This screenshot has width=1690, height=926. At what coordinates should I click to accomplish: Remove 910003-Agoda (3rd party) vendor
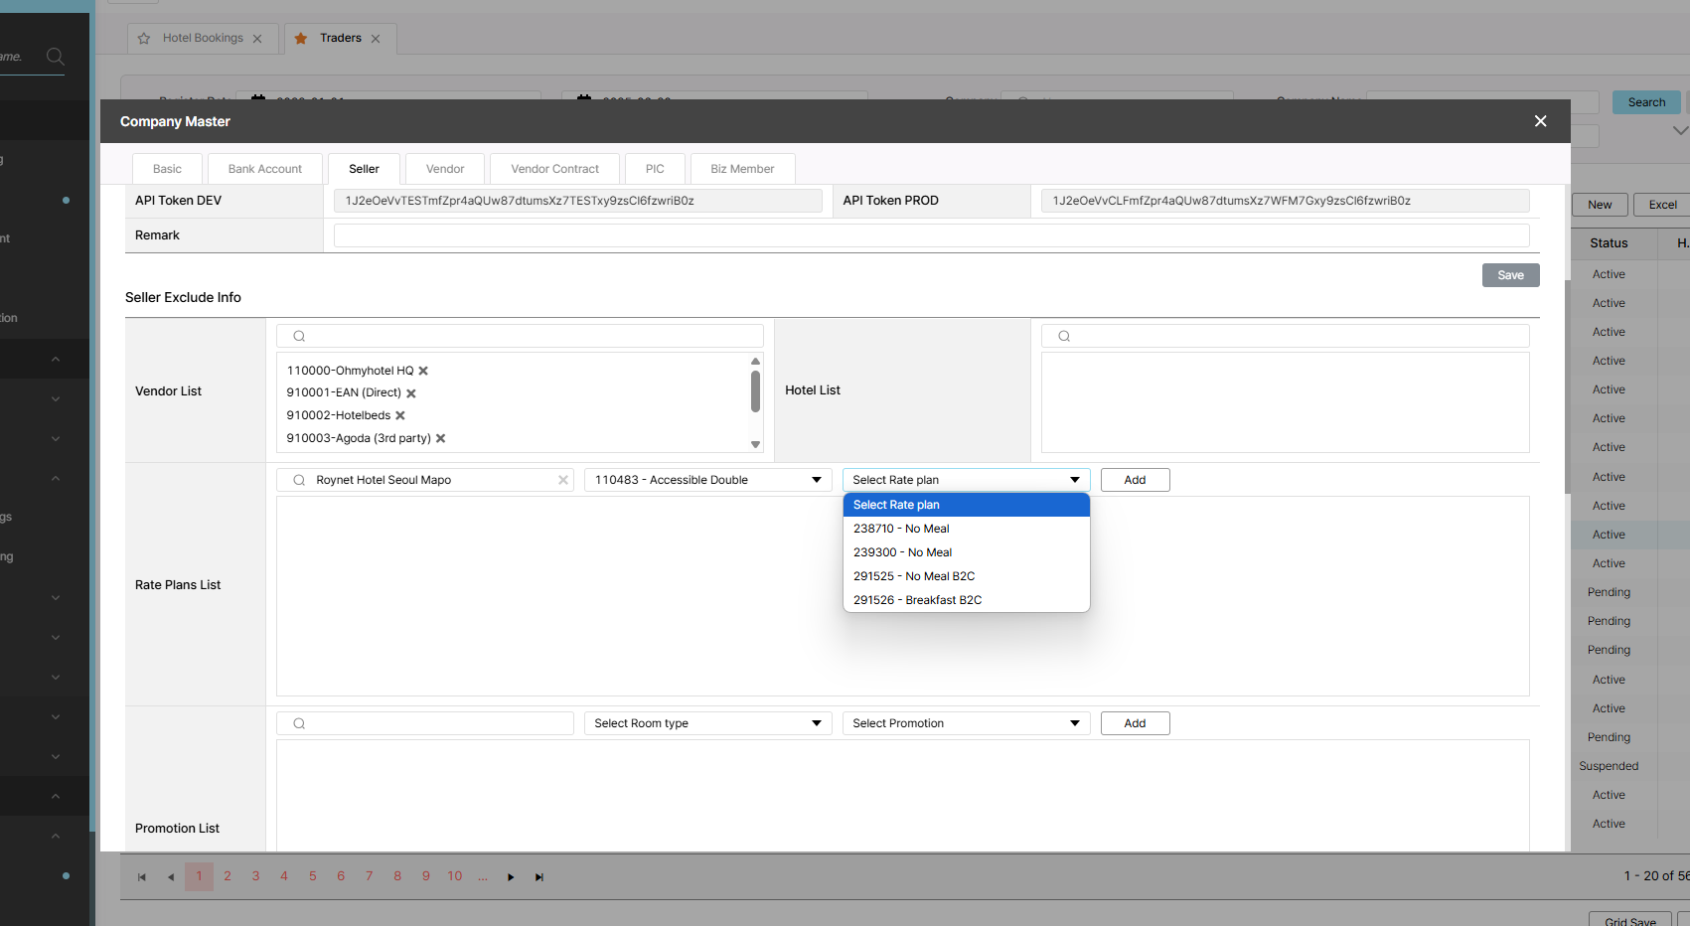[x=441, y=438]
